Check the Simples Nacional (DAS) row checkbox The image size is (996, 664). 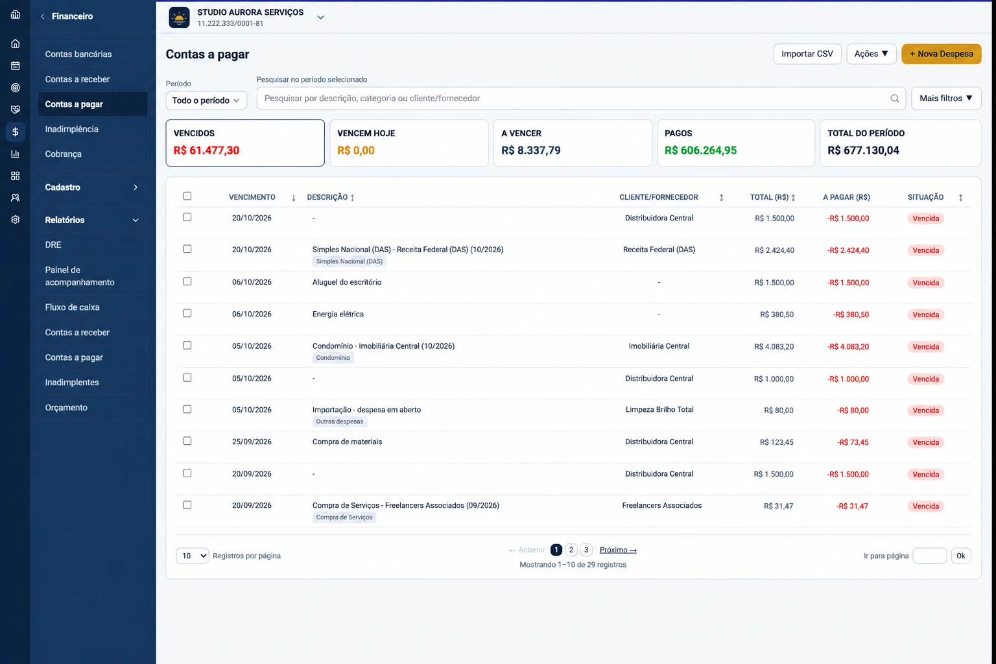pos(187,249)
